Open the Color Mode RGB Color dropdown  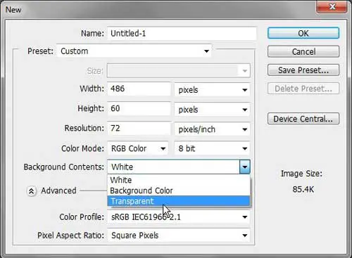[x=138, y=148]
